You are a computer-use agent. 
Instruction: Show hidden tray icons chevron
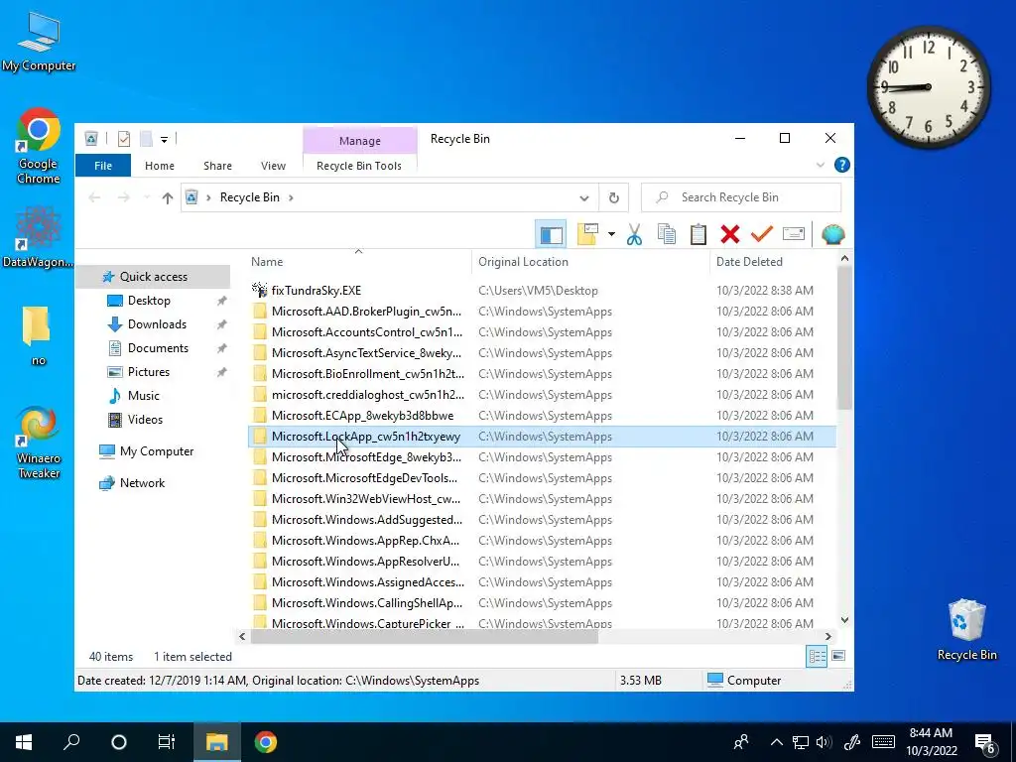pos(777,742)
